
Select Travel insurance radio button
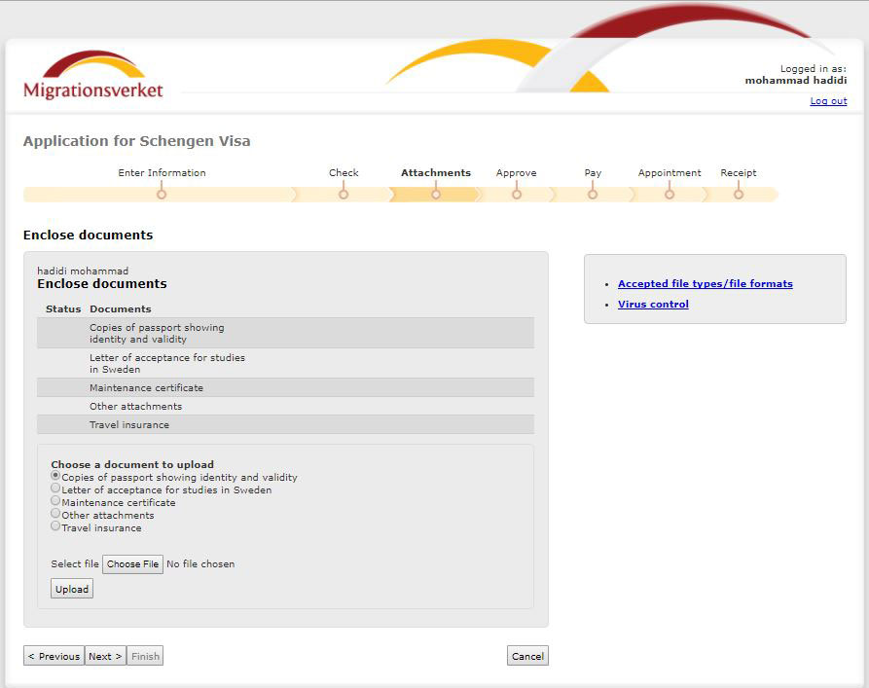55,526
